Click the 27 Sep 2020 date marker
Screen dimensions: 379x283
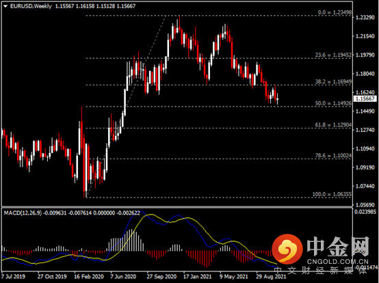[x=161, y=276]
